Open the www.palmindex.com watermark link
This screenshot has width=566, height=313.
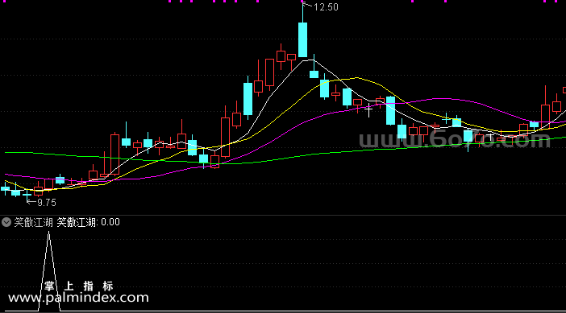78,298
